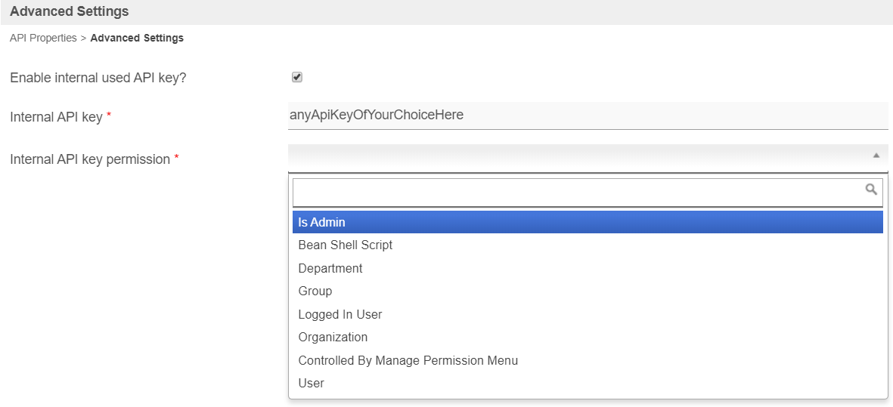
Task: Go back to API Properties breadcrumb
Action: click(x=43, y=38)
